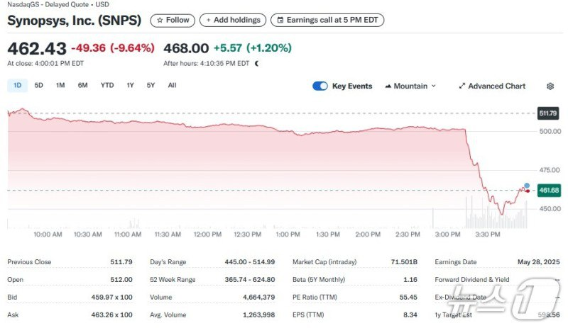Click the calendar icon in Earnings call button
The width and height of the screenshot is (568, 328).
tap(280, 21)
